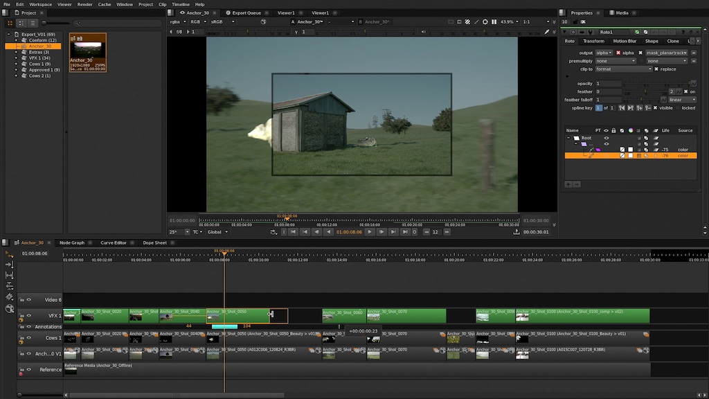The height and width of the screenshot is (399, 709).
Task: Toggle visibility of VFX 1 track
Action: (x=29, y=316)
